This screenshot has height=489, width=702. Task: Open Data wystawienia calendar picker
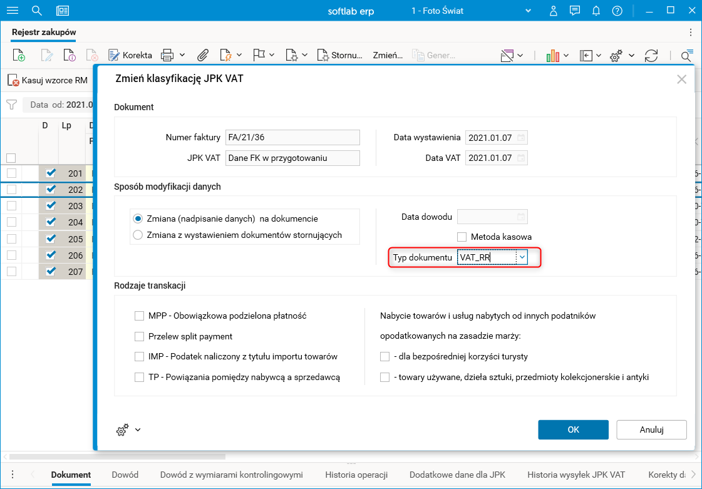pyautogui.click(x=520, y=138)
